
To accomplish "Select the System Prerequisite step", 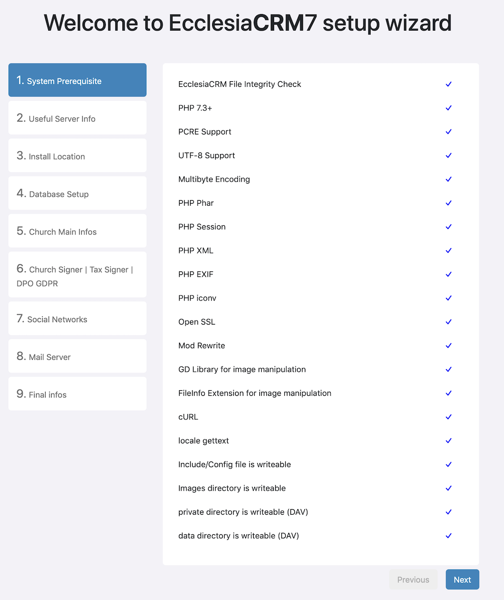I will point(77,80).
